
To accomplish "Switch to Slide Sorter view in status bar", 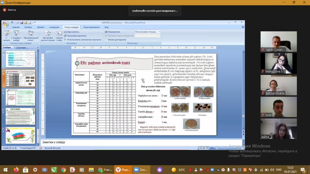I will tap(204, 148).
